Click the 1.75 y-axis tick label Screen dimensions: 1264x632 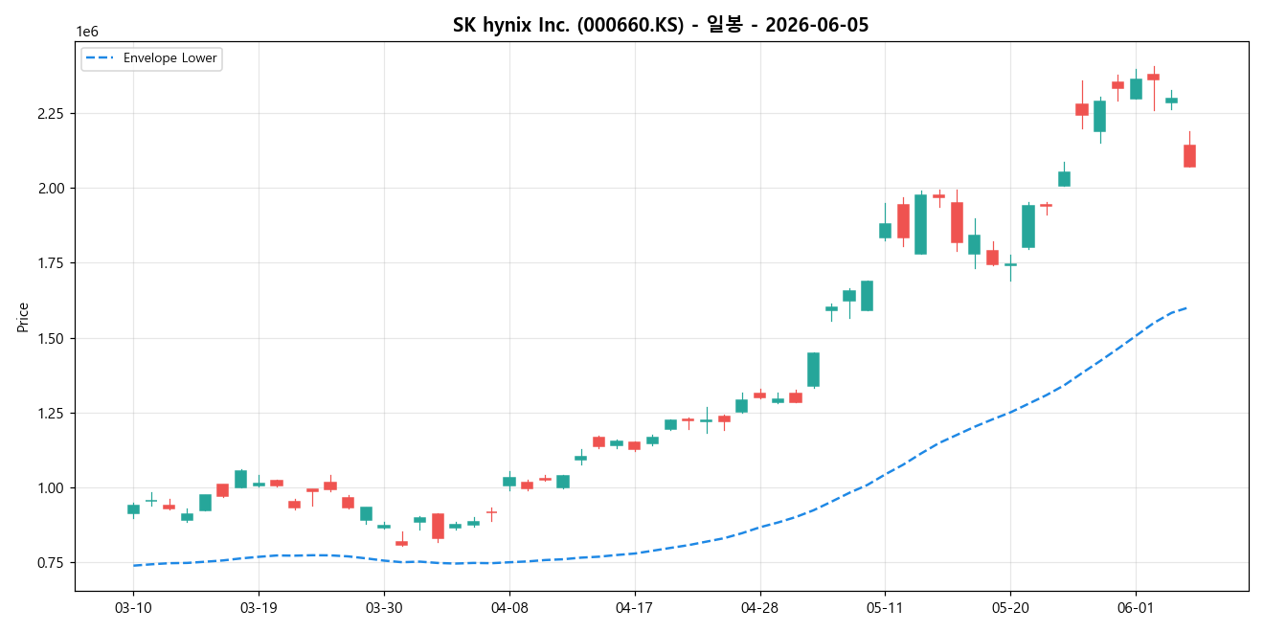coord(51,263)
